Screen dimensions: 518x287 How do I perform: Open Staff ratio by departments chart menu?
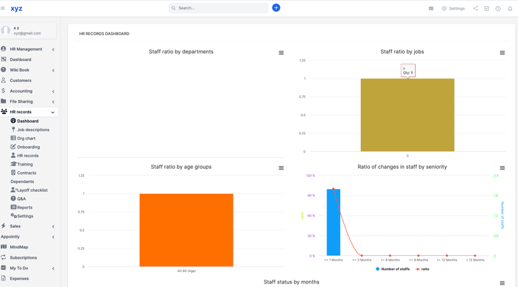pos(281,53)
